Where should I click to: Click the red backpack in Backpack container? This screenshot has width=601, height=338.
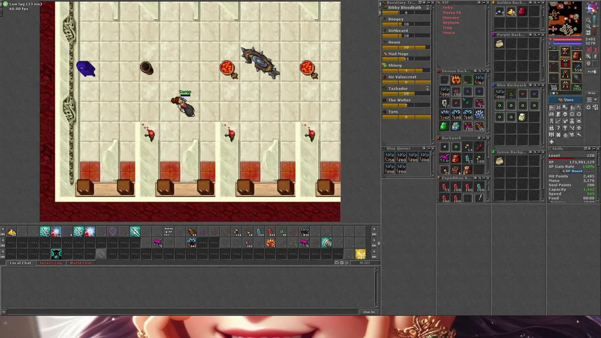tap(456, 158)
